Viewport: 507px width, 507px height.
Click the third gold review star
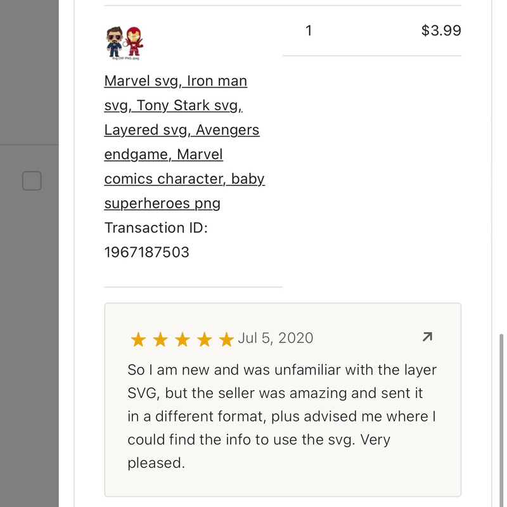(x=183, y=340)
